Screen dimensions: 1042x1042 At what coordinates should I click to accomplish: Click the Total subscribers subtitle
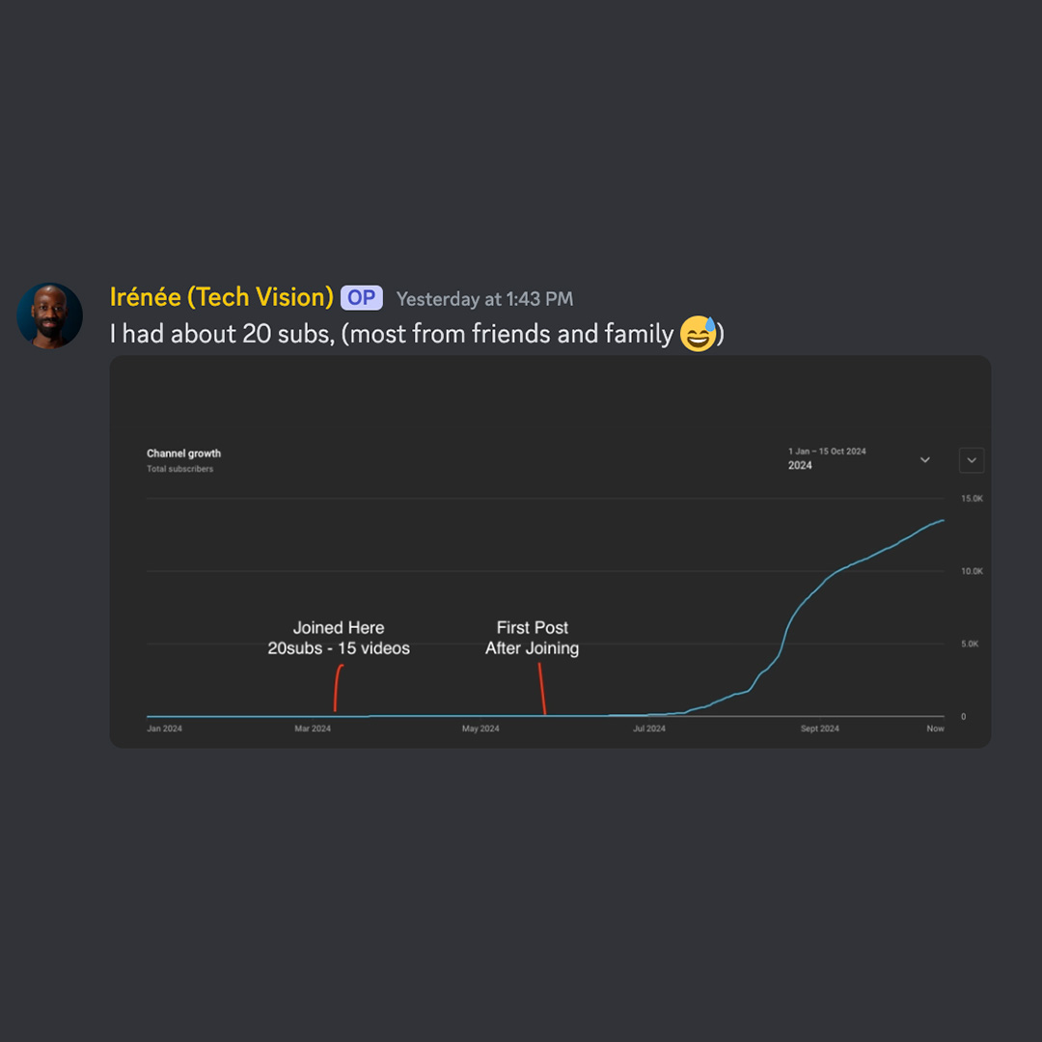click(x=180, y=469)
